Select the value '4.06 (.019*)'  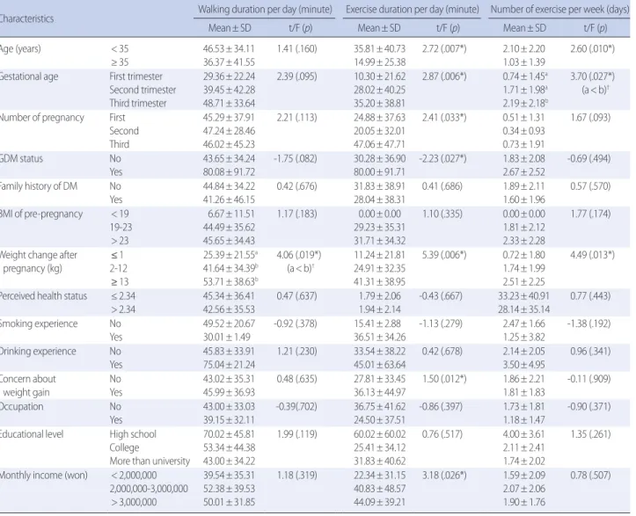point(299,255)
